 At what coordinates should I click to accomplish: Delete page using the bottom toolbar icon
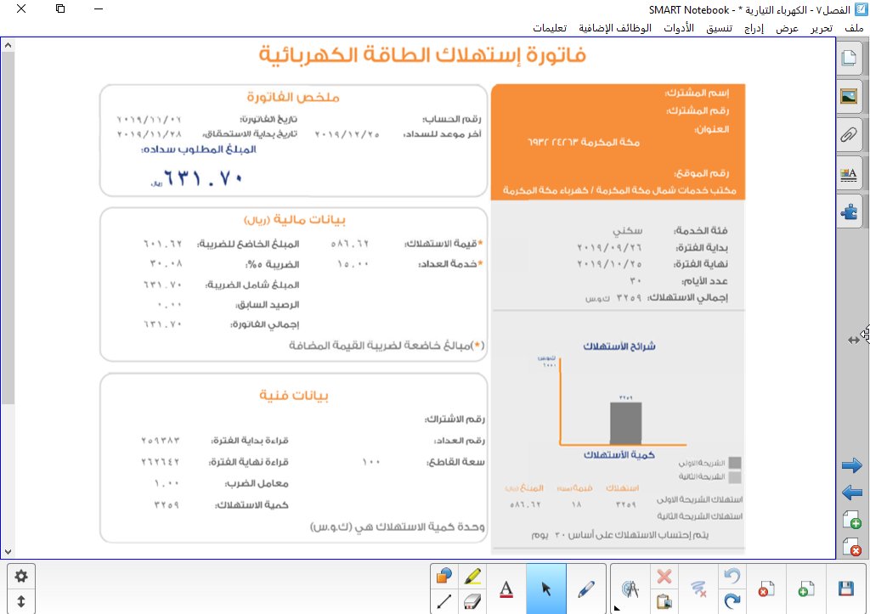pos(766,589)
